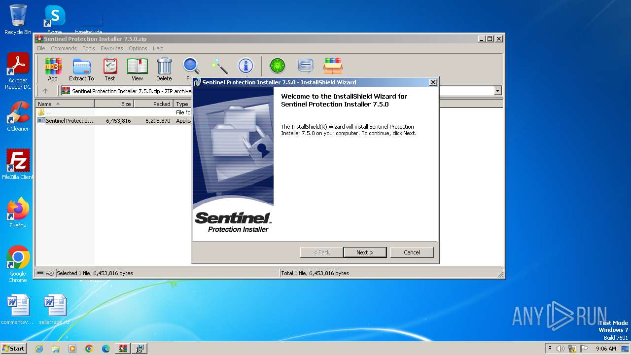Open the CCleaner desktop icon
The height and width of the screenshot is (355, 631).
click(18, 116)
